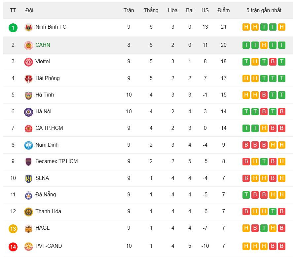Open the CAHN team name link
Screen dimensions: 295x257
43,45
